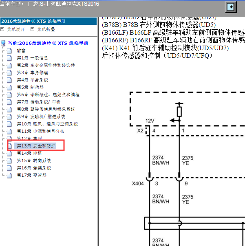Screen dimensions: 245x246
Task: Click the 菜单折叠 collapse-menu icon
Action: pyautogui.click(x=32, y=29)
